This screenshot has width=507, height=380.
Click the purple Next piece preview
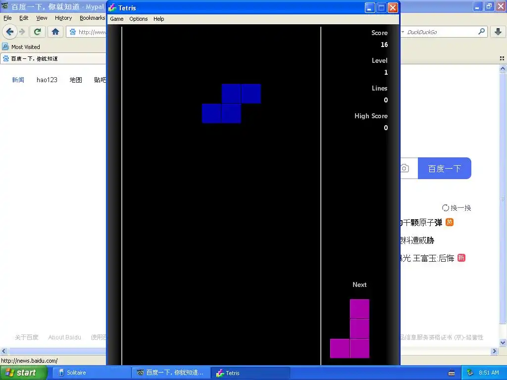350,329
